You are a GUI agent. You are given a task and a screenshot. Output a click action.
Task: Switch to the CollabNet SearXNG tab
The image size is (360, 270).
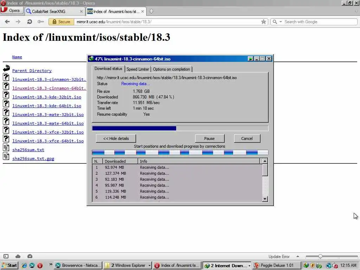(49, 12)
